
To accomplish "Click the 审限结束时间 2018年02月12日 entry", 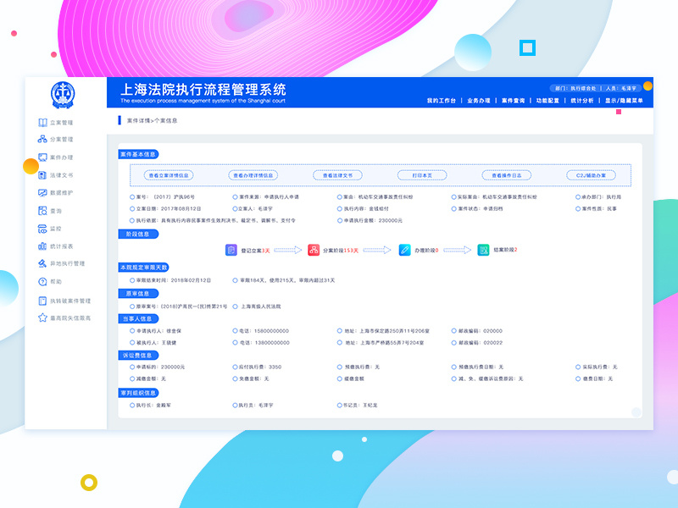I will pos(170,280).
